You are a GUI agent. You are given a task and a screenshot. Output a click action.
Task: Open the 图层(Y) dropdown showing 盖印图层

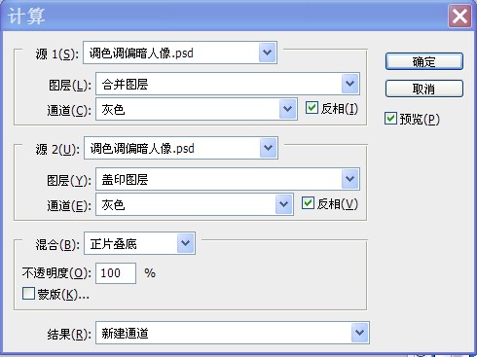228,179
